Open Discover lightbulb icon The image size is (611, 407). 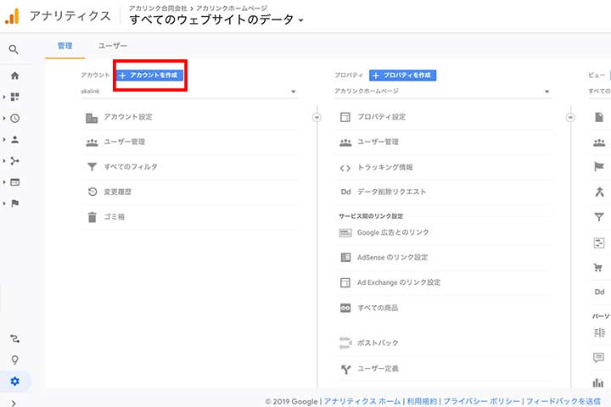coord(14,360)
